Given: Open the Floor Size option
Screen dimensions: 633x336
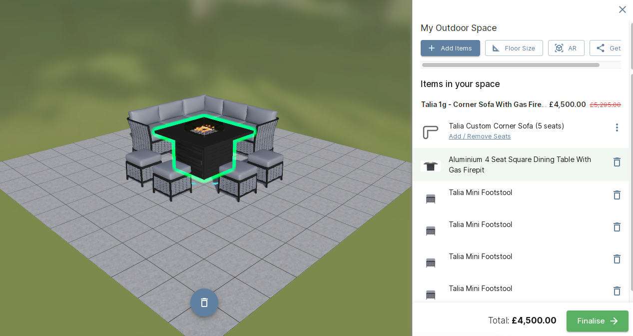Looking at the screenshot, I should pos(514,48).
